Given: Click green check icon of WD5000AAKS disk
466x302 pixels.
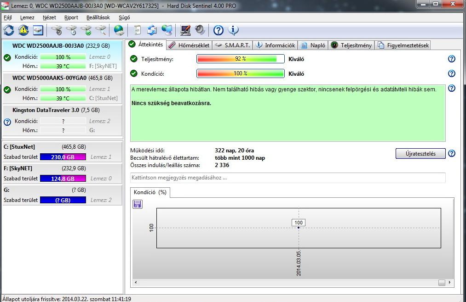Looking at the screenshot, I should tap(7, 89).
